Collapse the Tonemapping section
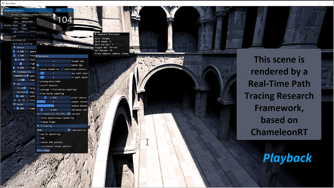The width and height of the screenshot is (334, 188). (14, 72)
